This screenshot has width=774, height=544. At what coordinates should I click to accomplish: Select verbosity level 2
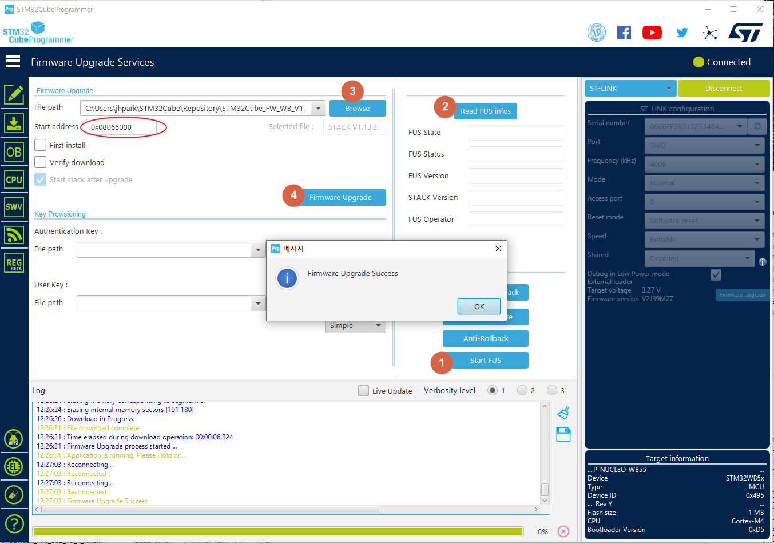coord(522,390)
